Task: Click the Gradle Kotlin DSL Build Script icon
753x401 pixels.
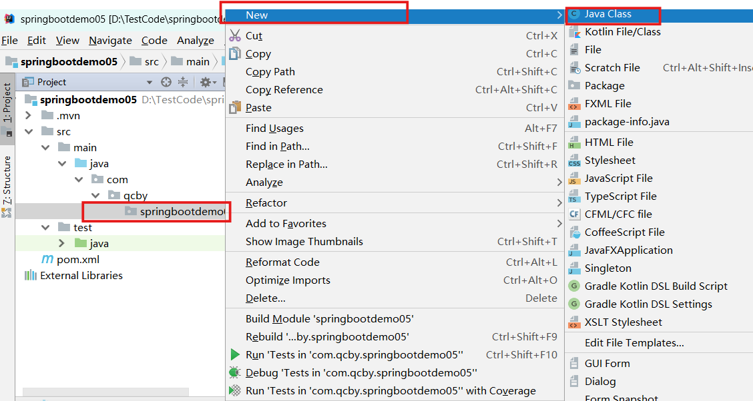Action: point(574,286)
